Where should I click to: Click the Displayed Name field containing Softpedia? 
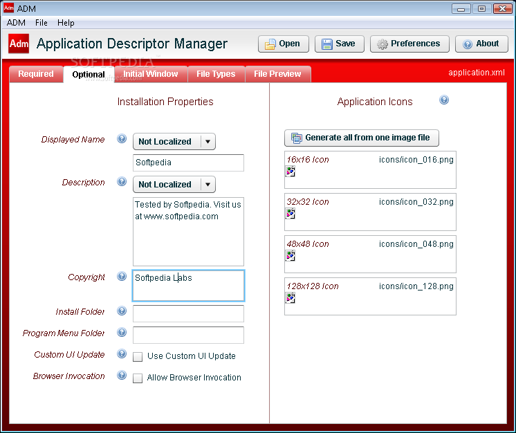(188, 163)
